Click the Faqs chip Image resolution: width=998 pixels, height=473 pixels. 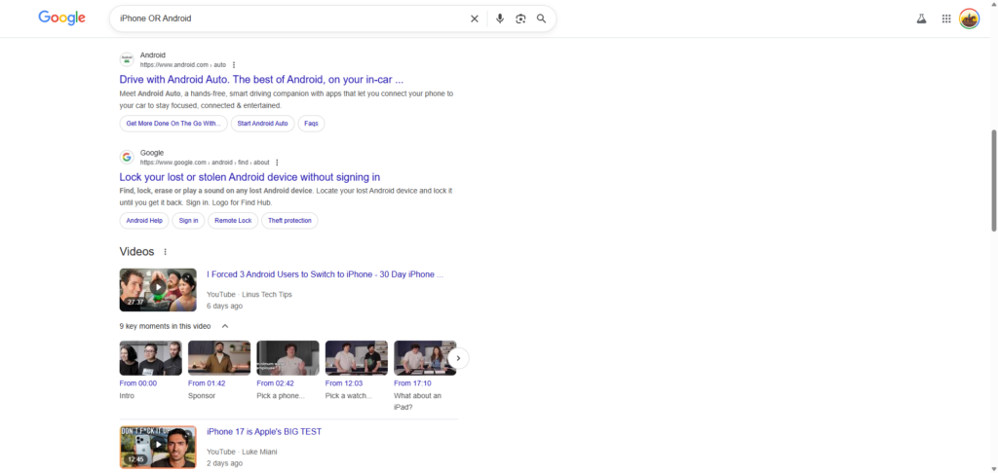tap(311, 124)
